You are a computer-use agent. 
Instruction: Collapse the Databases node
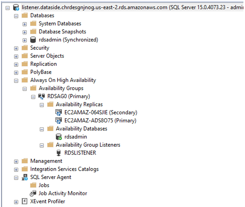tap(16, 16)
